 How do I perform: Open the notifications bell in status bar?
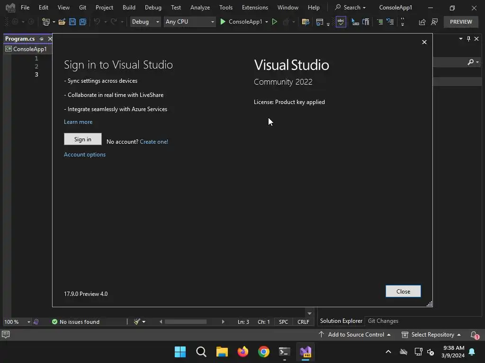pyautogui.click(x=474, y=335)
